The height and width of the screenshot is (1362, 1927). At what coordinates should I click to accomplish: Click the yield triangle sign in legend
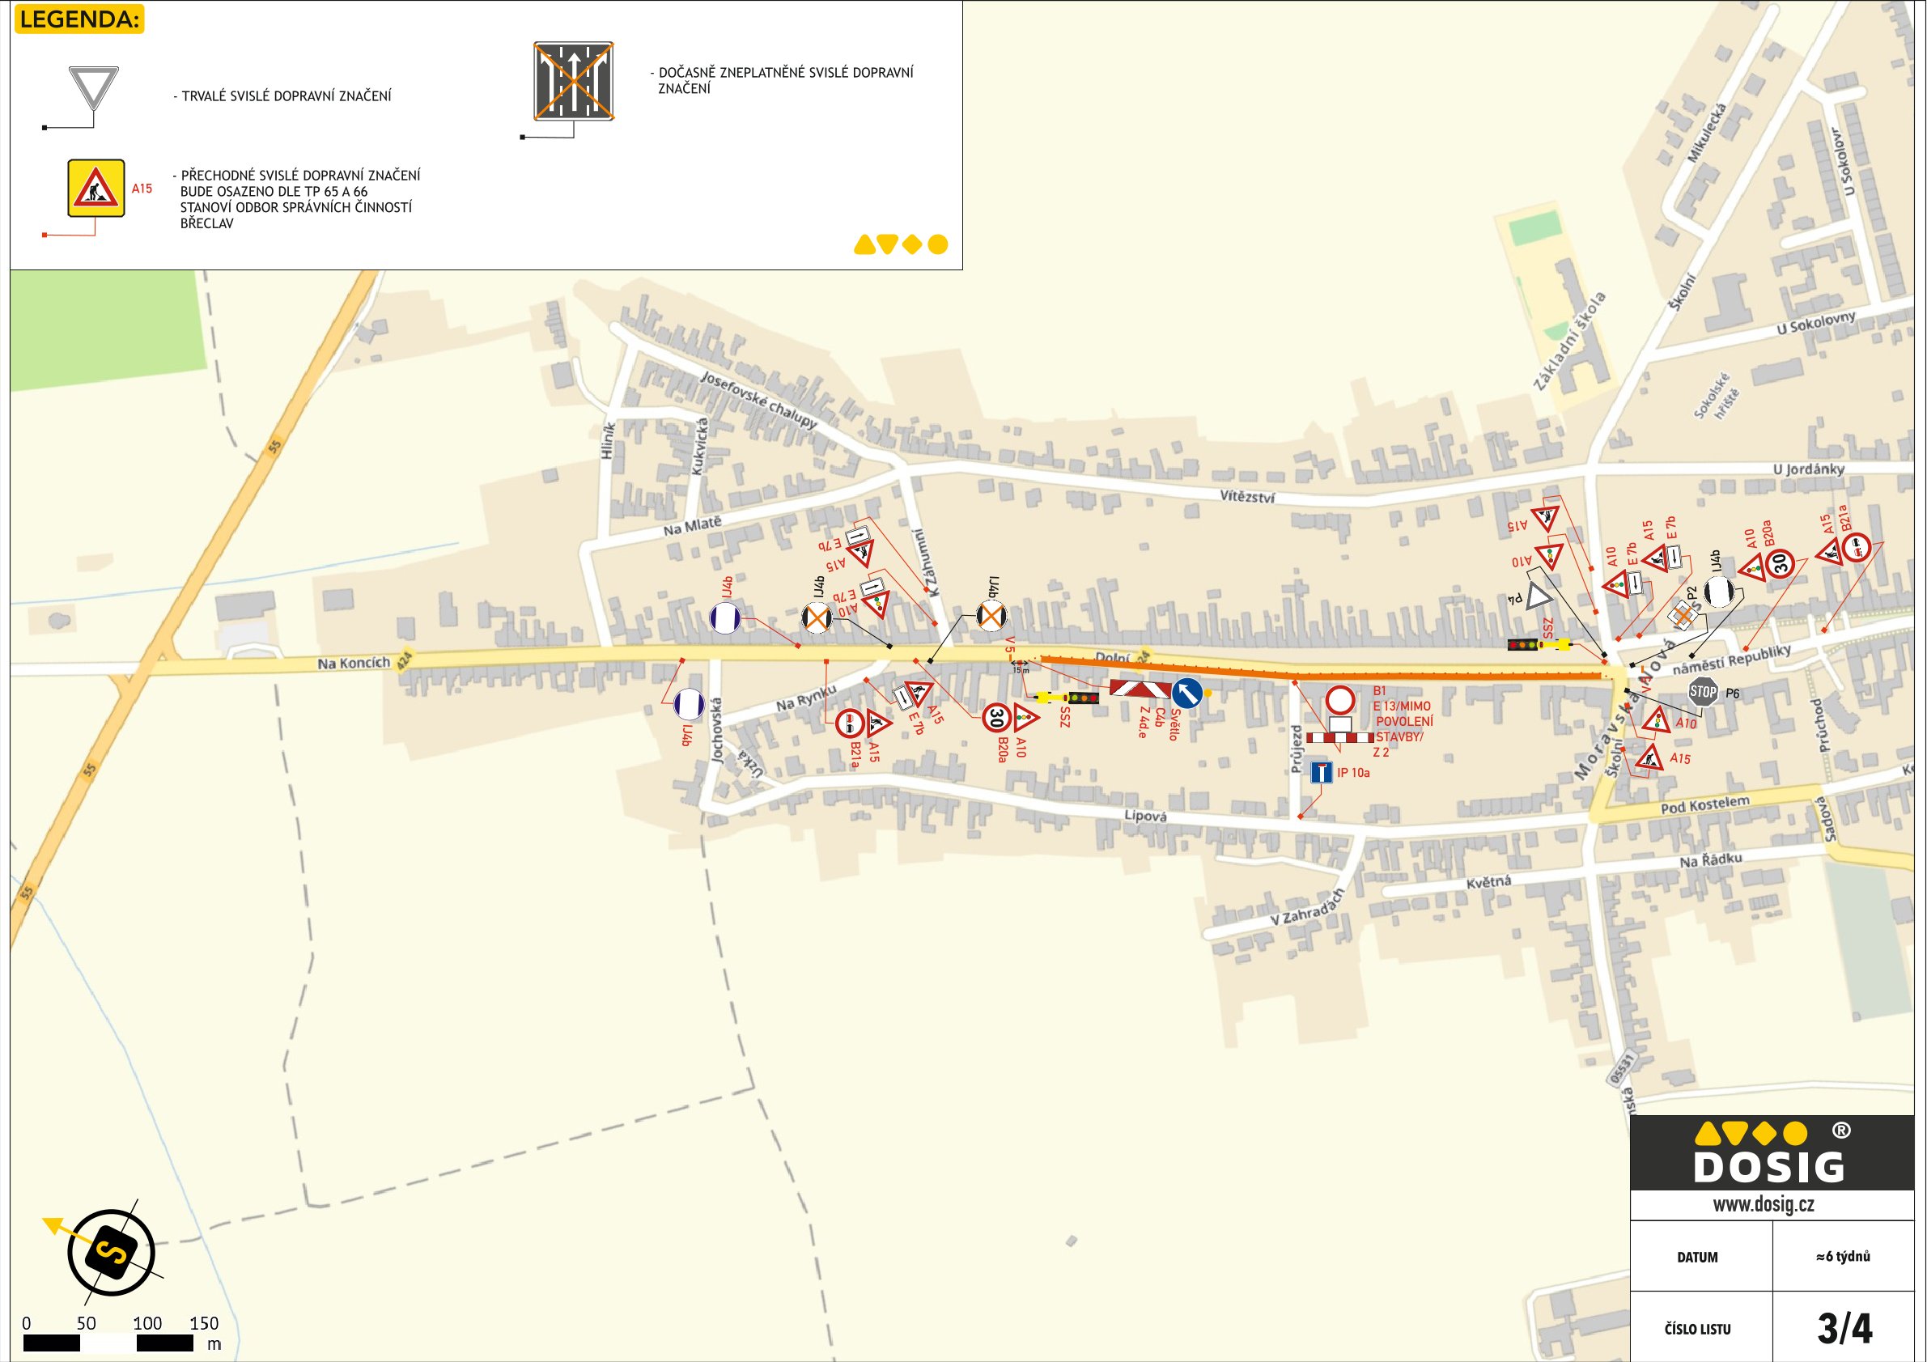coord(93,87)
